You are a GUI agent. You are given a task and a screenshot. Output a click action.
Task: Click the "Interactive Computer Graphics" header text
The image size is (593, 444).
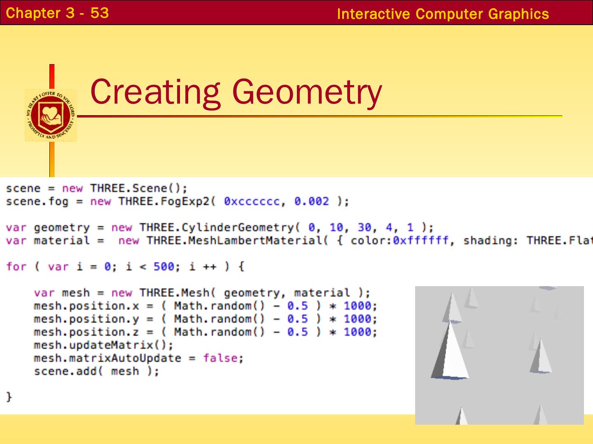coord(443,14)
